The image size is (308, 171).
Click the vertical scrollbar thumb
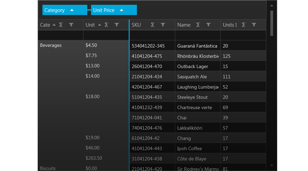[272, 23]
